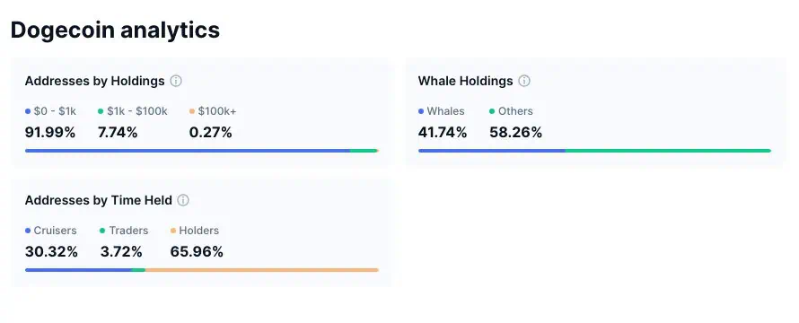Select the 41.74% Whales value
Screen dimensions: 799x323
[x=443, y=133]
